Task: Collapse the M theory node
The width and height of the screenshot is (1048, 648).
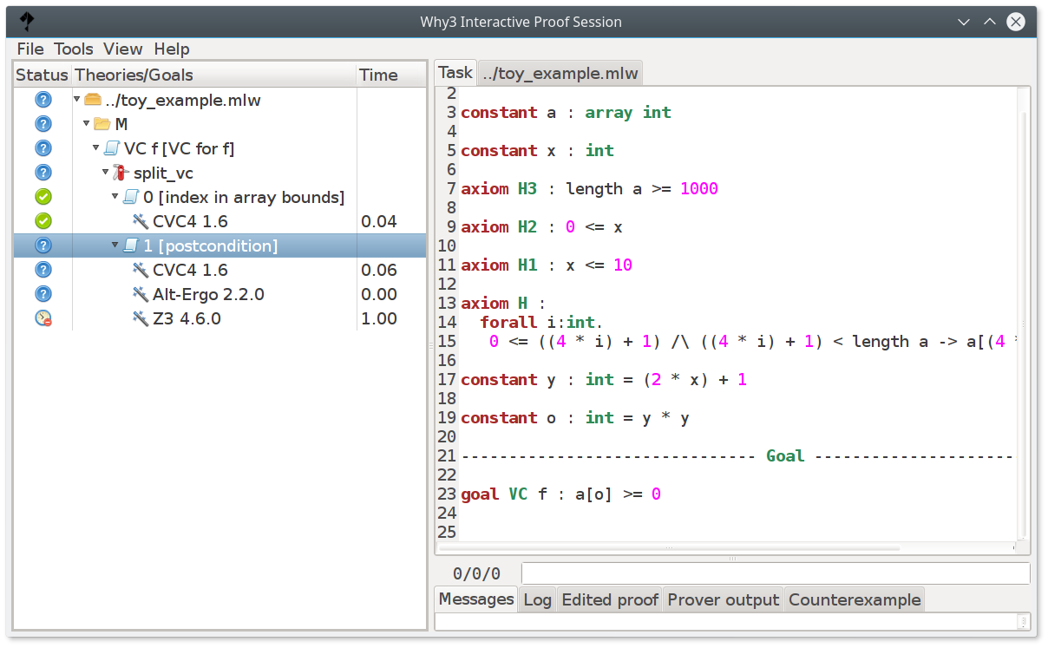Action: tap(87, 124)
